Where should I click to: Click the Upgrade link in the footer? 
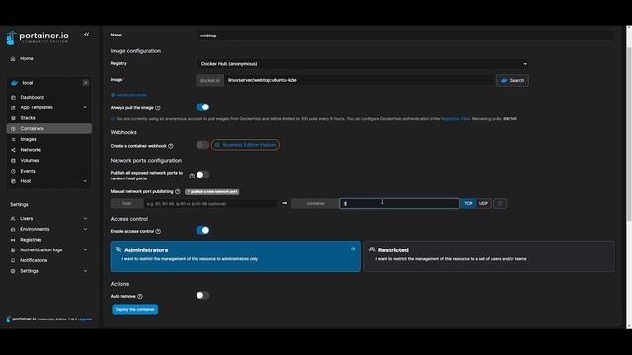coord(85,319)
